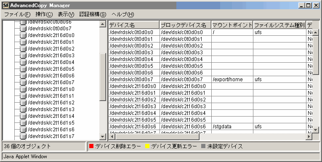Click the SF application icon in title bar
The width and height of the screenshot is (322, 162).
(x=6, y=5)
